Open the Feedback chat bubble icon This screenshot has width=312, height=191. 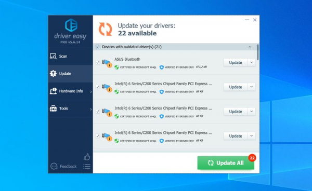(x=54, y=166)
